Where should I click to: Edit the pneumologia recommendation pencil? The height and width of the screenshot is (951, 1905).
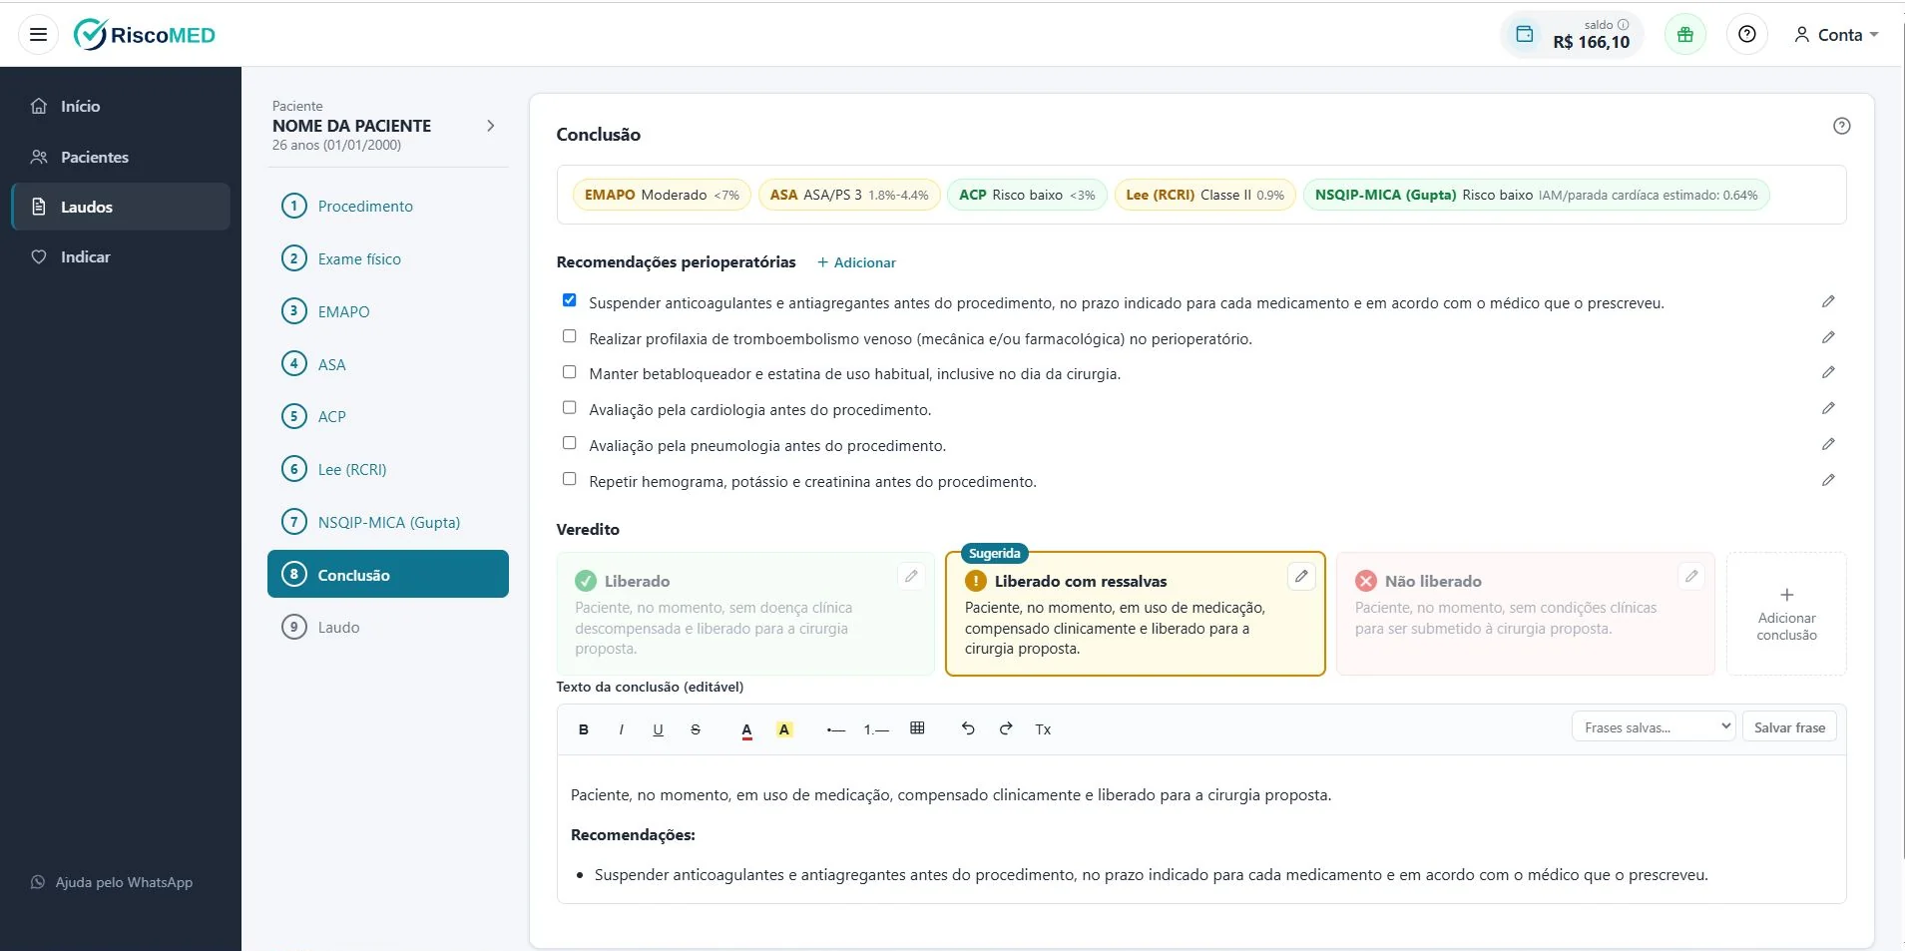pos(1827,444)
